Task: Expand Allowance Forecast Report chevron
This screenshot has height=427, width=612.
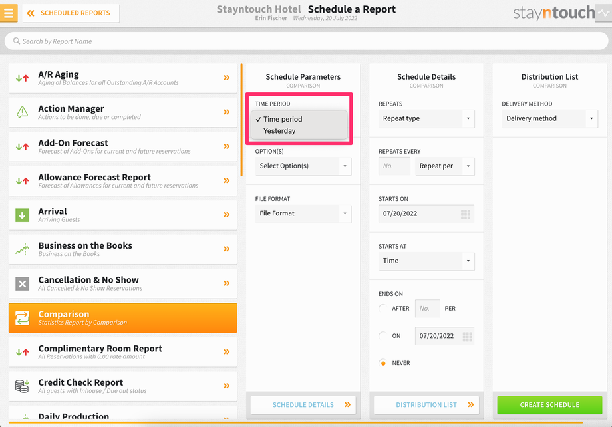Action: point(226,180)
